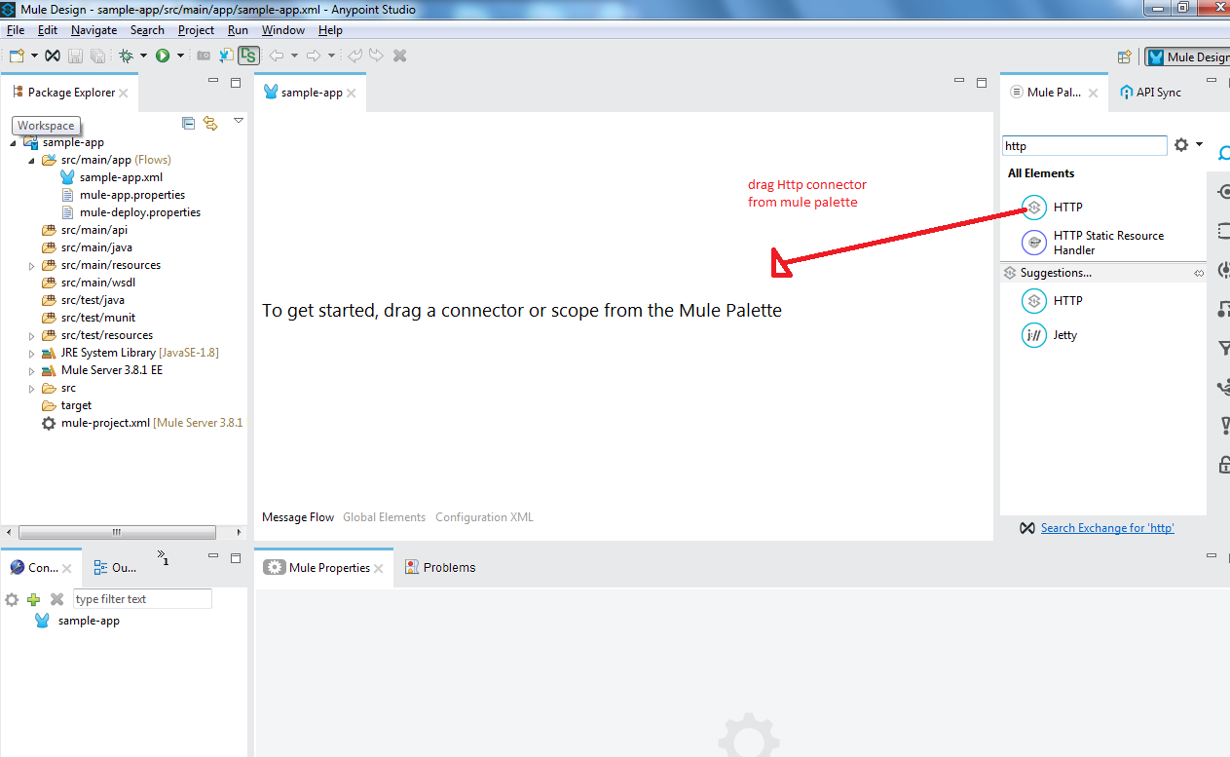Open the New wizard dropdown arrow

click(x=34, y=57)
